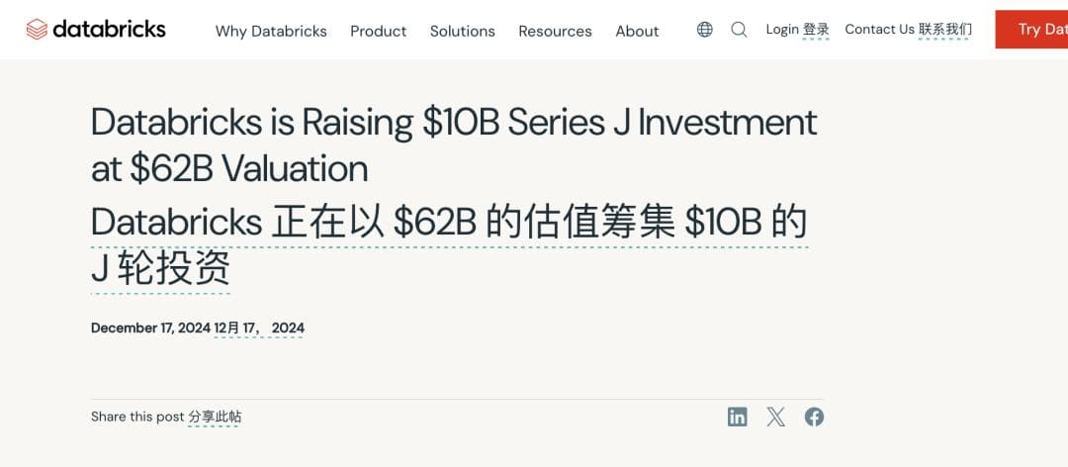This screenshot has height=467, width=1068.
Task: Expand the Solutions navigation menu
Action: (462, 31)
